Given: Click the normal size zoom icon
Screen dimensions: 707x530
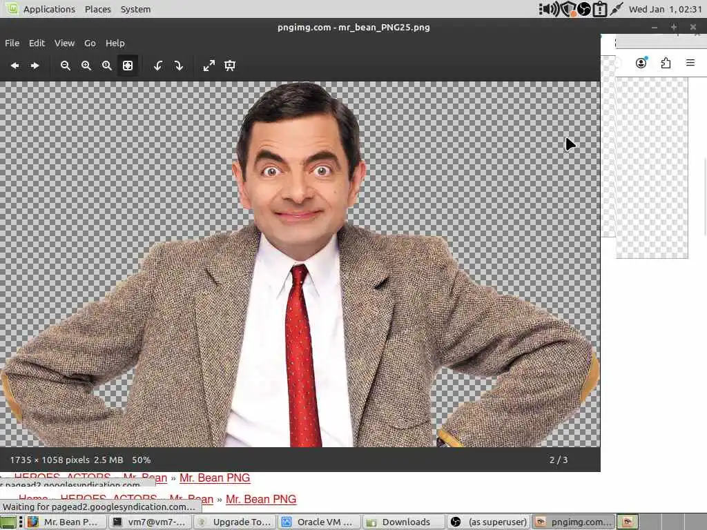Looking at the screenshot, I should coord(107,66).
